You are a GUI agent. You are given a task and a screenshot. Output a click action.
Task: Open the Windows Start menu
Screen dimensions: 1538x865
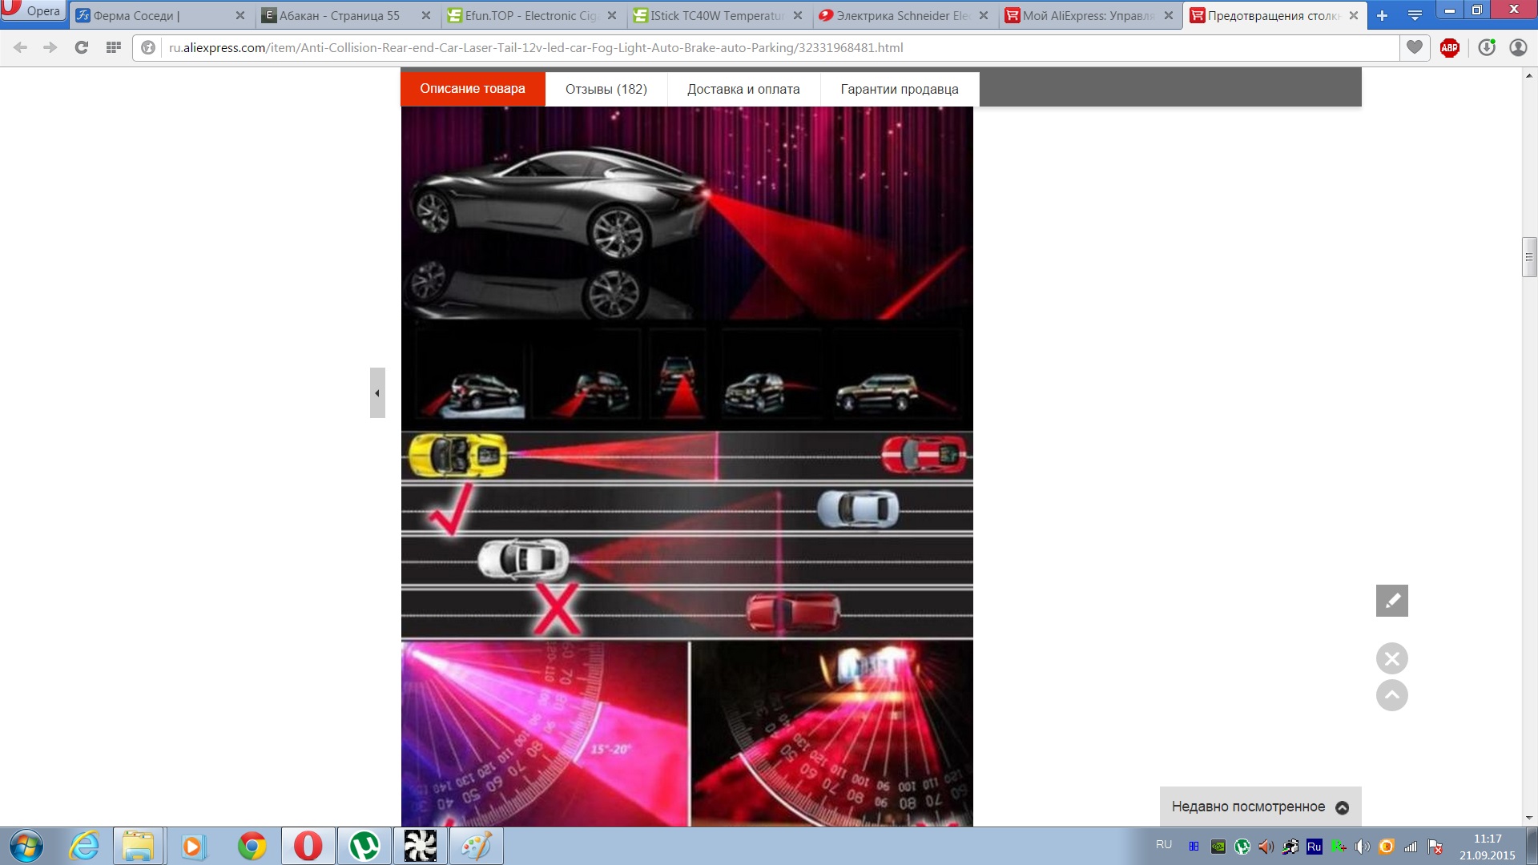26,846
